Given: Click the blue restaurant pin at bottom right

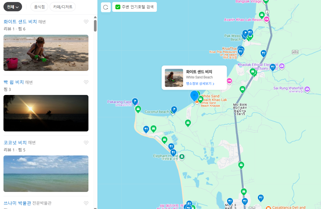Looking at the screenshot, I should coord(261,198).
